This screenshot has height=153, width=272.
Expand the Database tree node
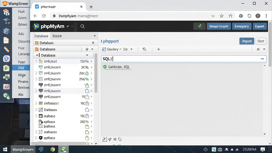point(37,55)
